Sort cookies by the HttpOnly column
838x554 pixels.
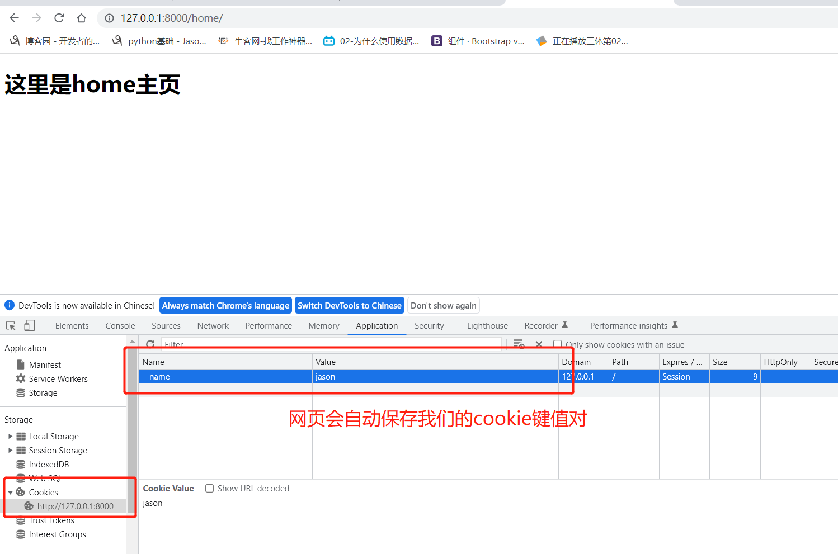coord(785,362)
